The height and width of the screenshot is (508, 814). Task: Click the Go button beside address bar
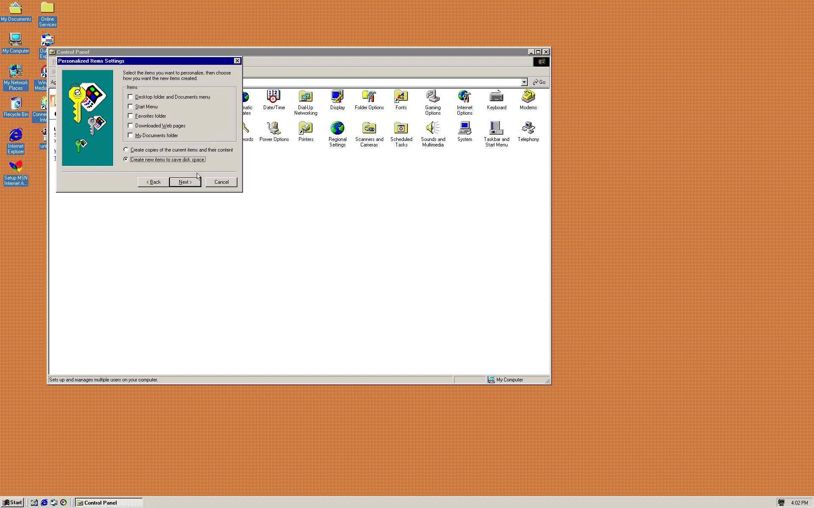coord(539,82)
